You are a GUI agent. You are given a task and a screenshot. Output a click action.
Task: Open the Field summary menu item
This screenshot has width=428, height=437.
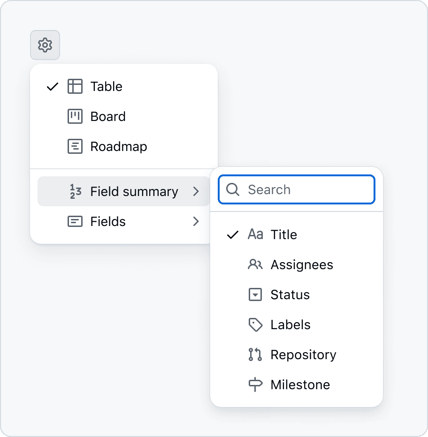coord(134,191)
